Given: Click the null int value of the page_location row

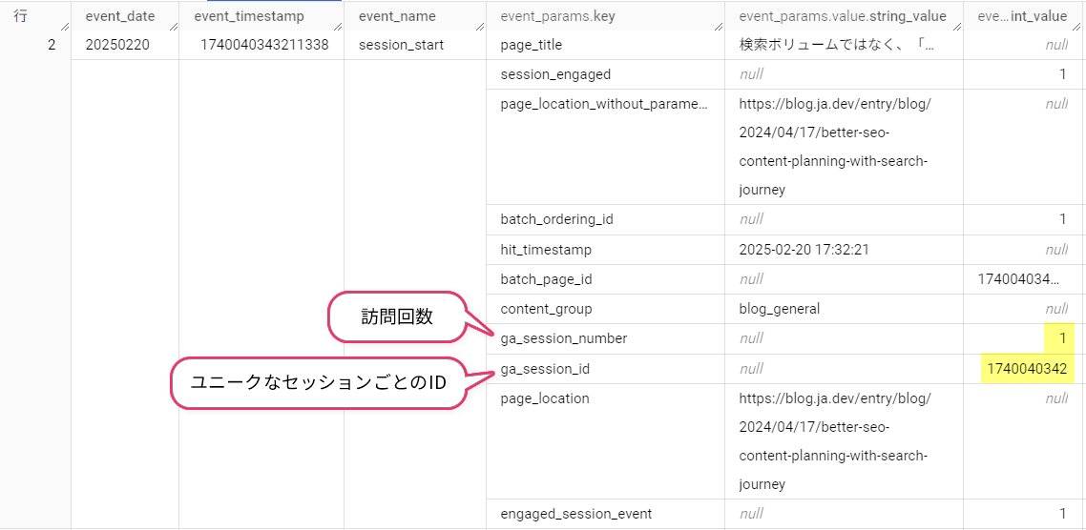Looking at the screenshot, I should [1056, 398].
